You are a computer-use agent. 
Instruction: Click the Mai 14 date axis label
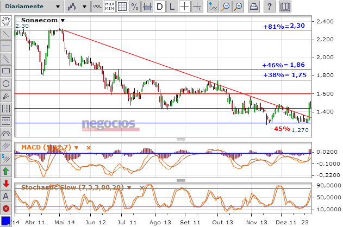pos(65,223)
